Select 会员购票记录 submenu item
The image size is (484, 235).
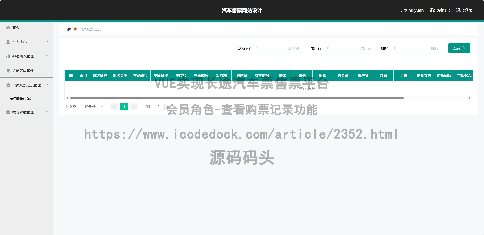(27, 98)
